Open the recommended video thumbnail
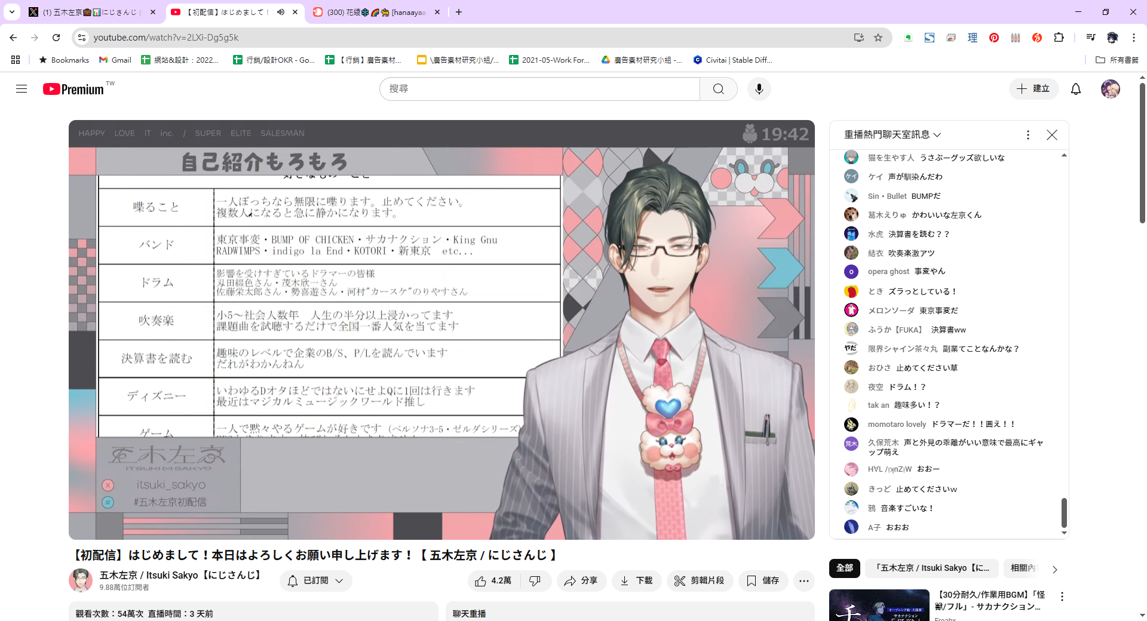 tap(879, 605)
